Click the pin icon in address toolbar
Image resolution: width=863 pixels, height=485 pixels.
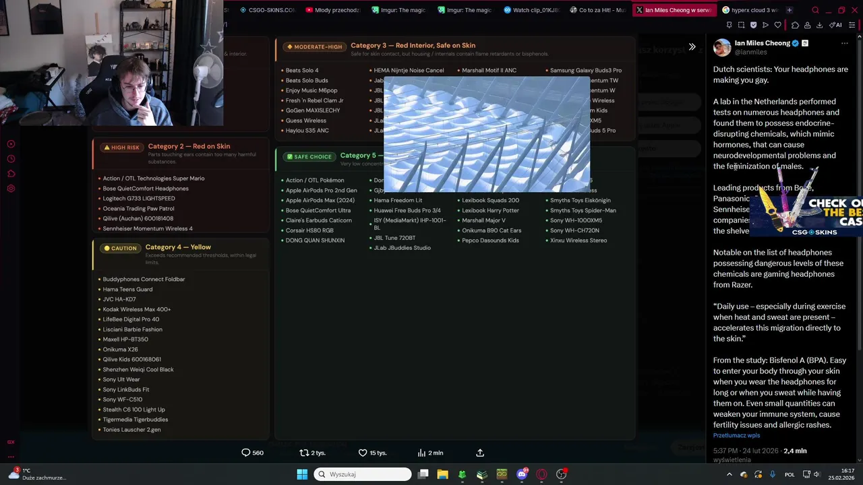729,25
